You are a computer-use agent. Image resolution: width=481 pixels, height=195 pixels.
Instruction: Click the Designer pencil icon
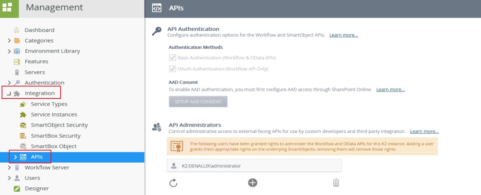(17, 189)
